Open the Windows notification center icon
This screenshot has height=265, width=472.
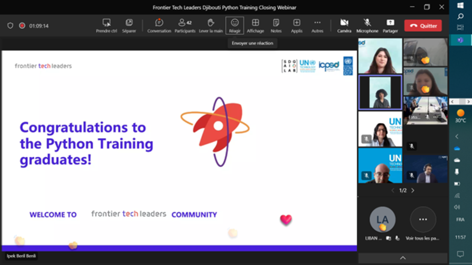click(460, 254)
